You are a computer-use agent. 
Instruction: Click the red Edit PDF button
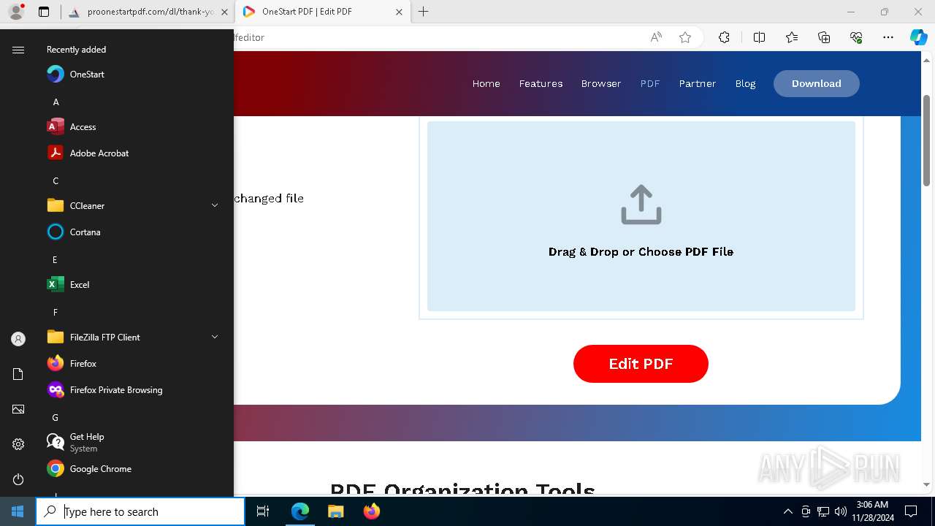pos(641,364)
